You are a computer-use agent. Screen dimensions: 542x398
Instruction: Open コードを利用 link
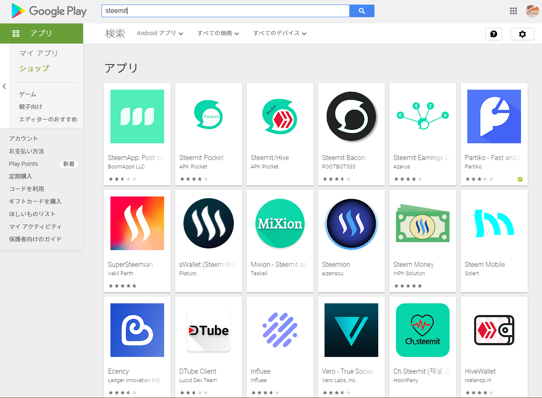pyautogui.click(x=26, y=189)
